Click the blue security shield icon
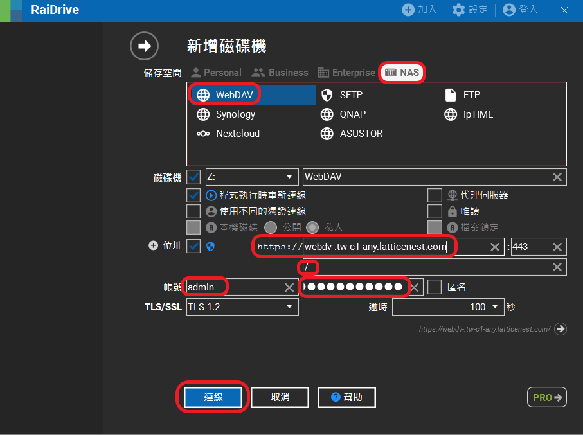 coord(210,246)
